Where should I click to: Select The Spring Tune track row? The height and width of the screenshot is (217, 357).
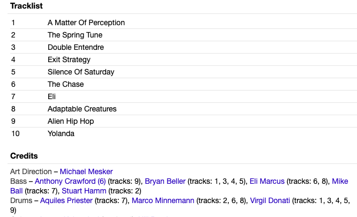pos(183,35)
